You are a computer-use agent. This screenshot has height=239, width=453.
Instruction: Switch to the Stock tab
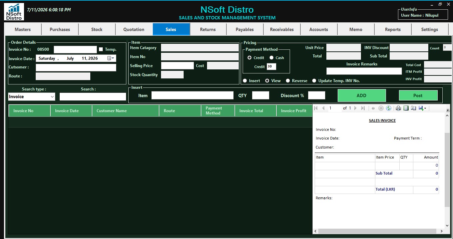[97, 29]
